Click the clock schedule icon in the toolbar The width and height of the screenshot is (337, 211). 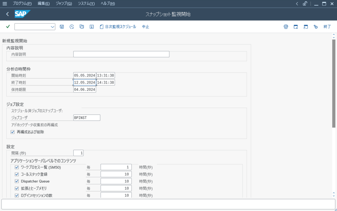[71, 27]
